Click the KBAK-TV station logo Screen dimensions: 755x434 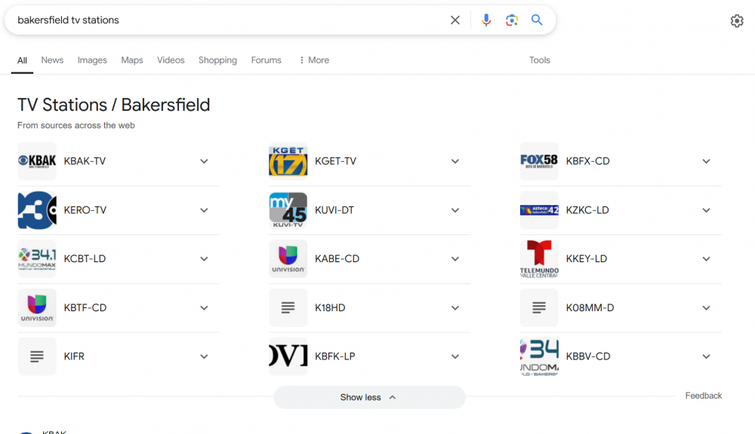click(37, 161)
